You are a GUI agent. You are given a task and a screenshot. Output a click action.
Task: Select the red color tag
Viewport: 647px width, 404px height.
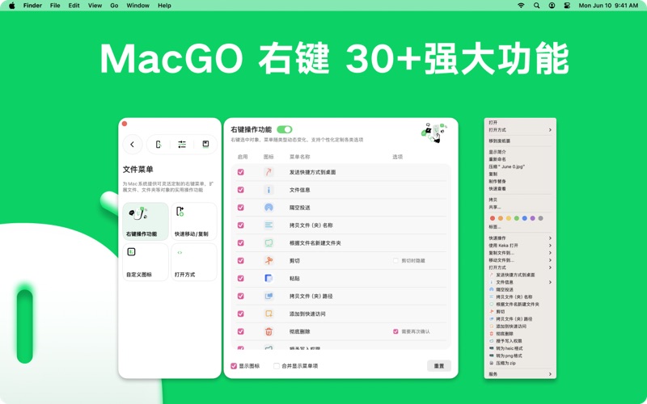[x=493, y=218]
